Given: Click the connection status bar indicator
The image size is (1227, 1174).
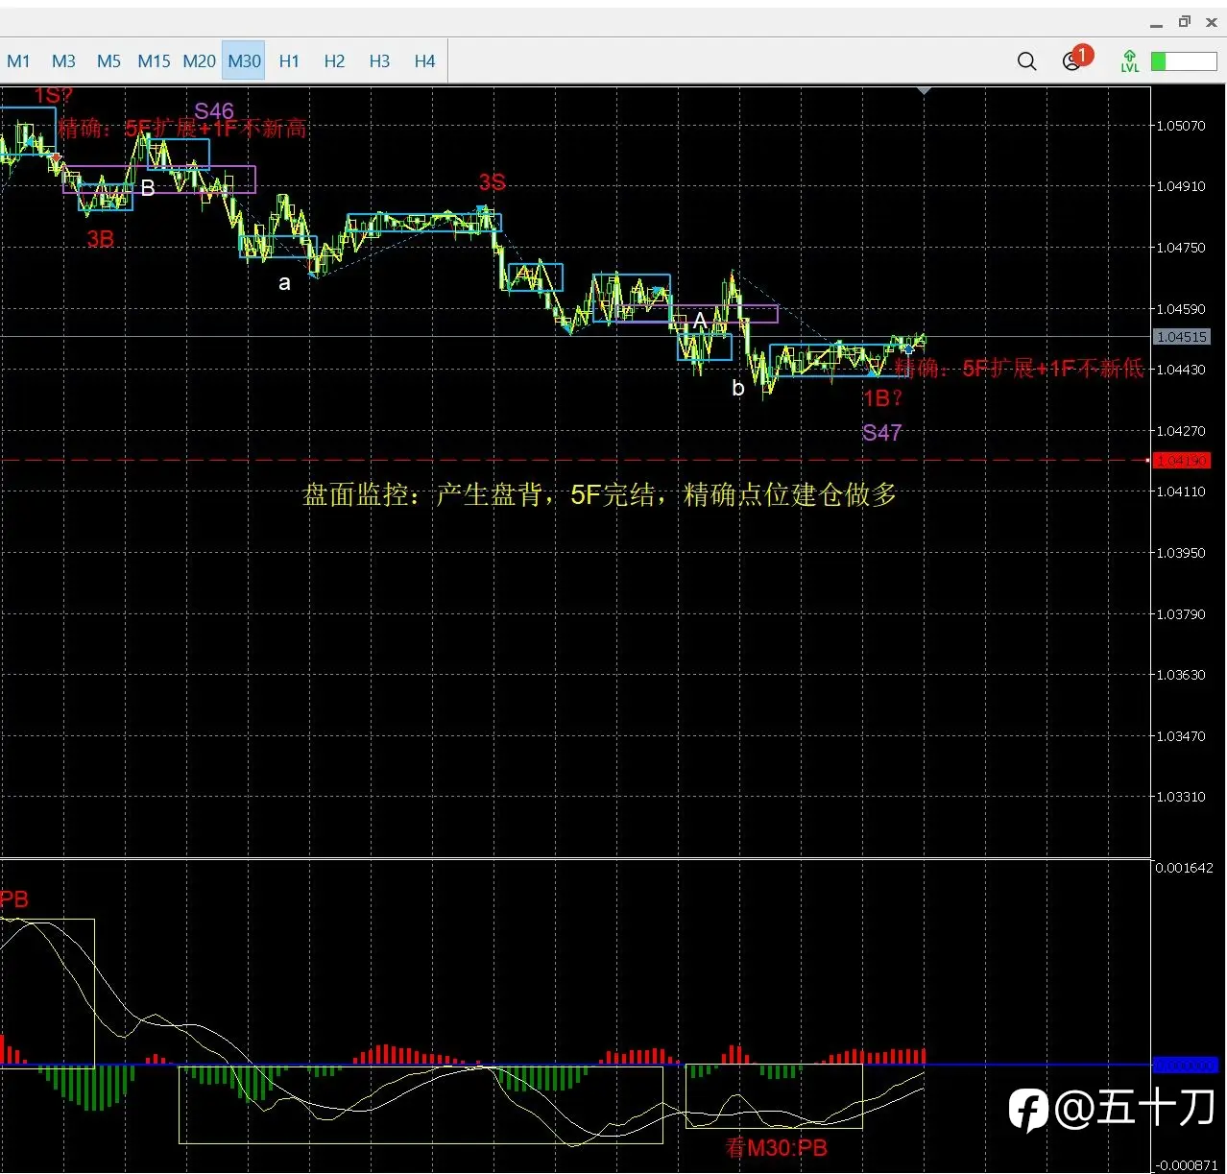Looking at the screenshot, I should (1184, 61).
